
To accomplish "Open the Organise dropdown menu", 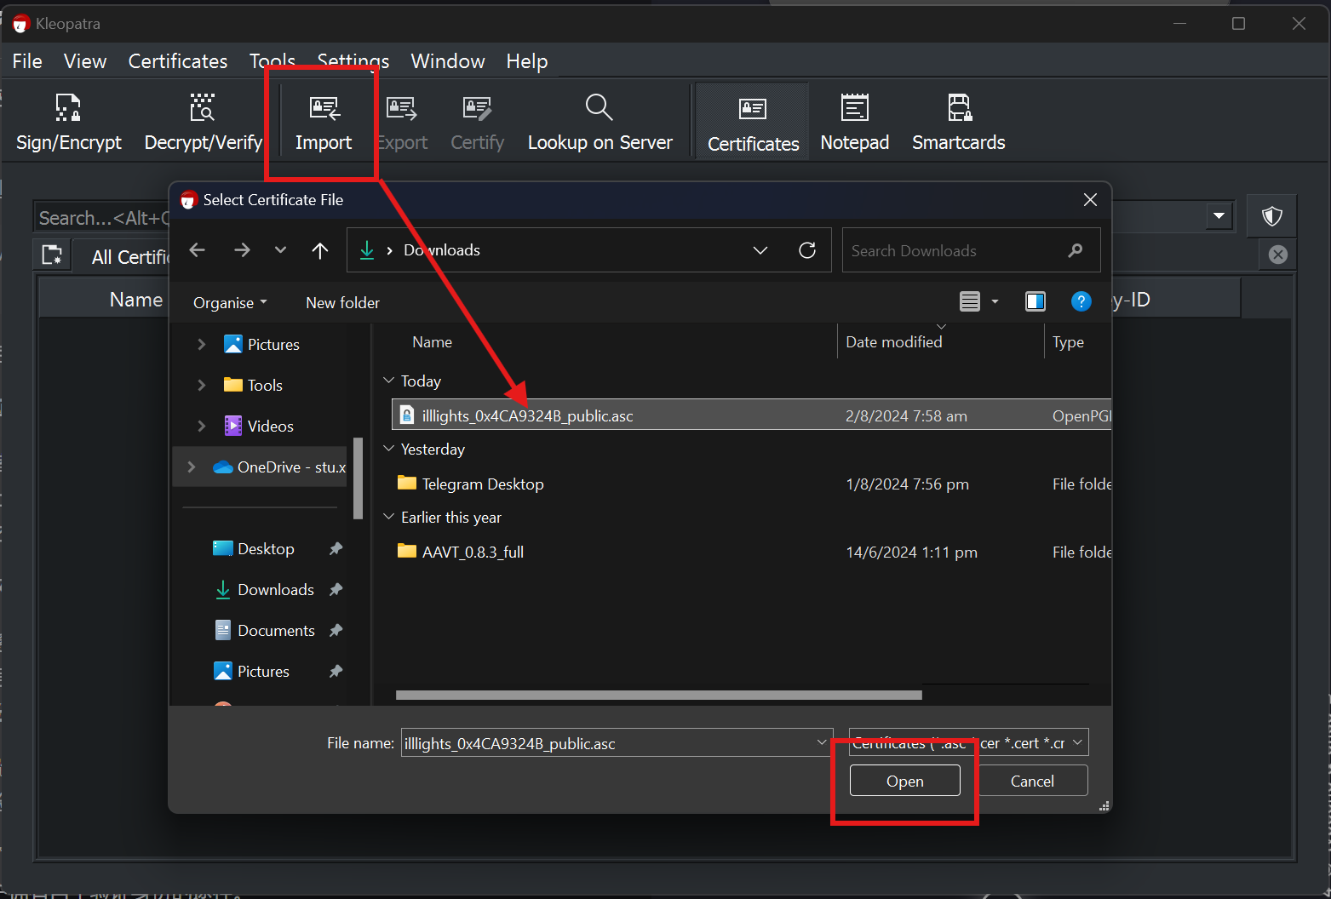I will pyautogui.click(x=230, y=303).
